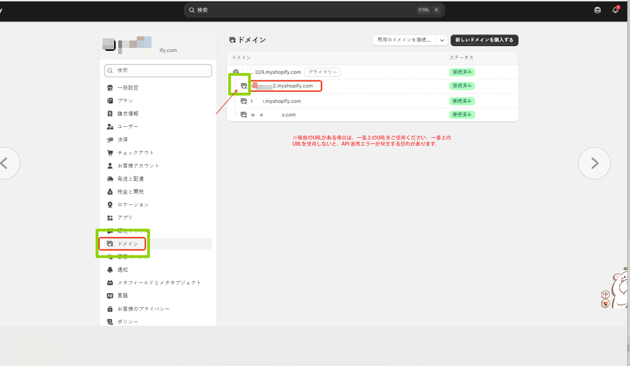Open the ドメイン settings menu item
Screen dimensions: 630x366
[127, 244]
